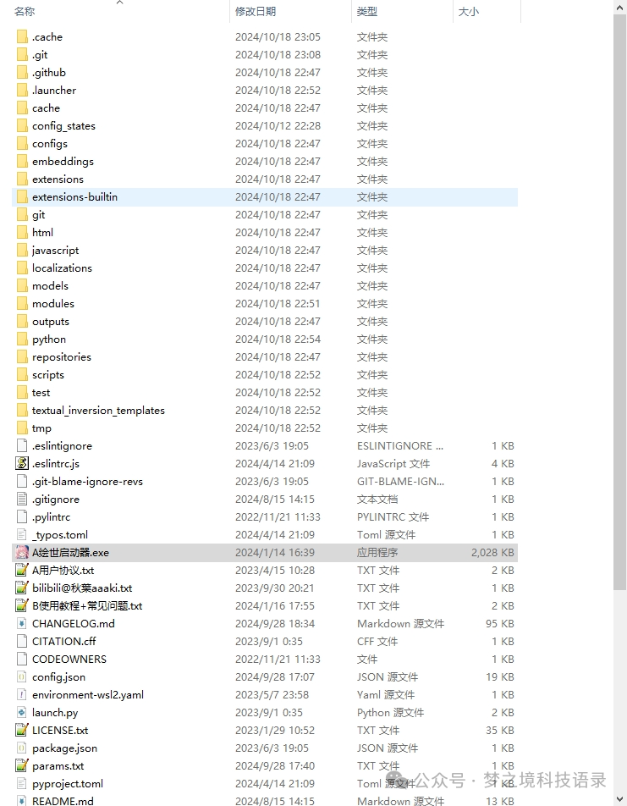The width and height of the screenshot is (627, 806).
Task: Click the environment-wsl2.yaml file icon
Action: pyautogui.click(x=22, y=695)
